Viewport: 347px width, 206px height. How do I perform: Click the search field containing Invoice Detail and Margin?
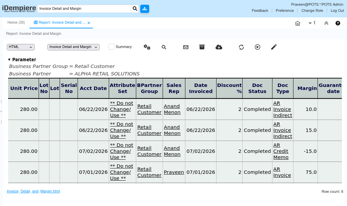pos(84,8)
